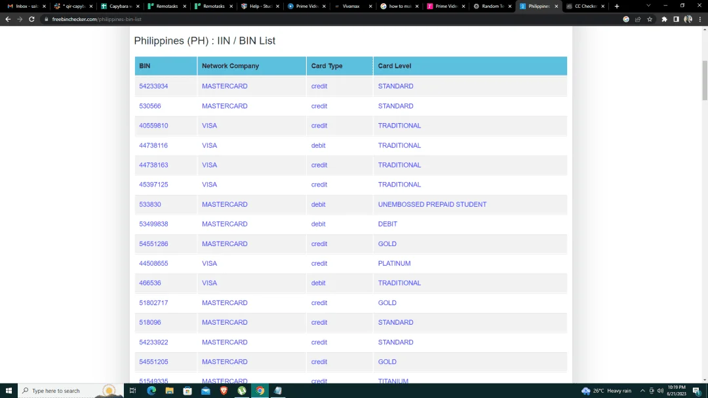Image resolution: width=708 pixels, height=398 pixels.
Task: View site info padlock icon
Action: [46, 20]
